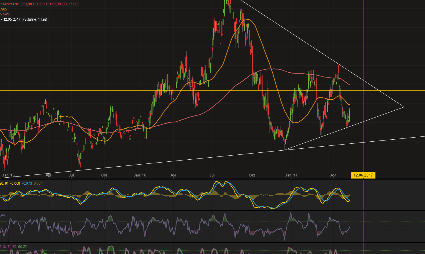
Task: Click the open price O: 1,980
Action: (27, 4)
